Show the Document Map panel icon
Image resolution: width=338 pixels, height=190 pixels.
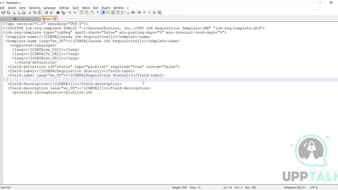(112, 13)
